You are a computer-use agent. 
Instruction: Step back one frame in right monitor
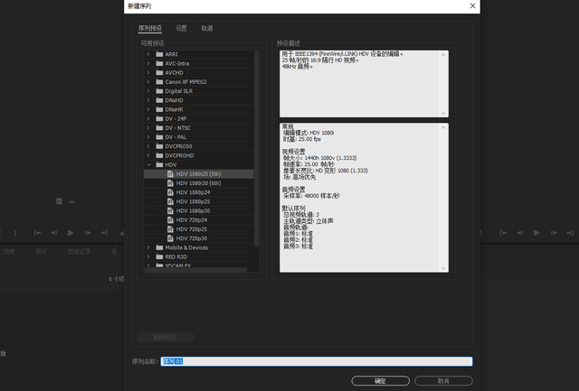(x=520, y=233)
